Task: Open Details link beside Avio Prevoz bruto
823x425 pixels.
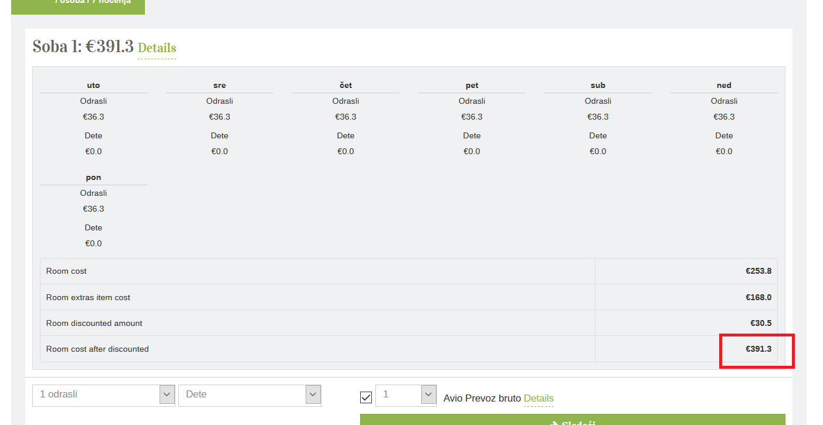Action: [x=538, y=399]
